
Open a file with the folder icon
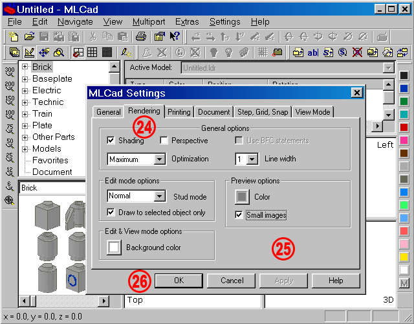coord(29,36)
